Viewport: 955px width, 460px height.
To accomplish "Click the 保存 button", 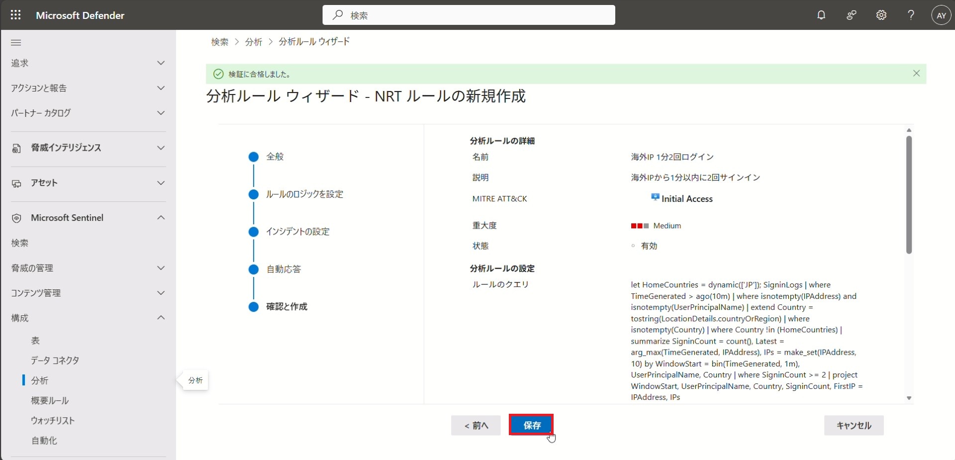I will [x=531, y=425].
